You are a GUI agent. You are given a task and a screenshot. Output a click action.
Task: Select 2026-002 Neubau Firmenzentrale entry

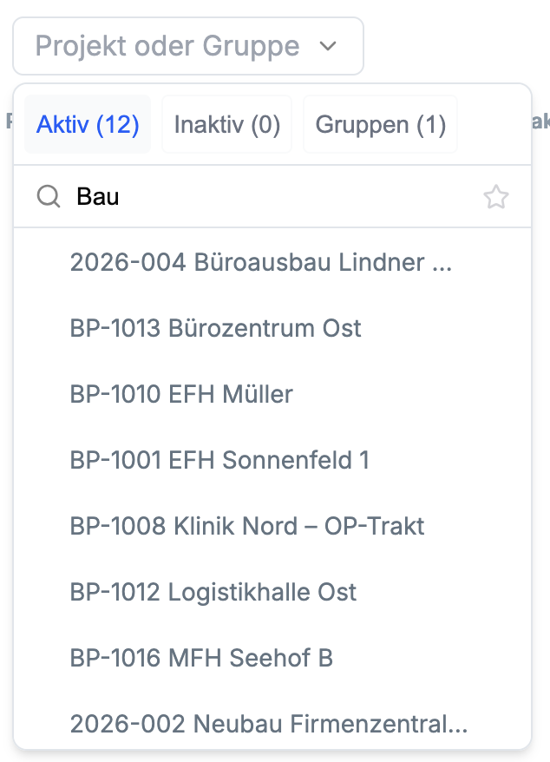269,722
